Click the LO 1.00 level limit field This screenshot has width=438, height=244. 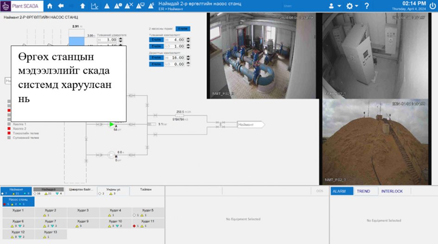pyautogui.click(x=175, y=46)
